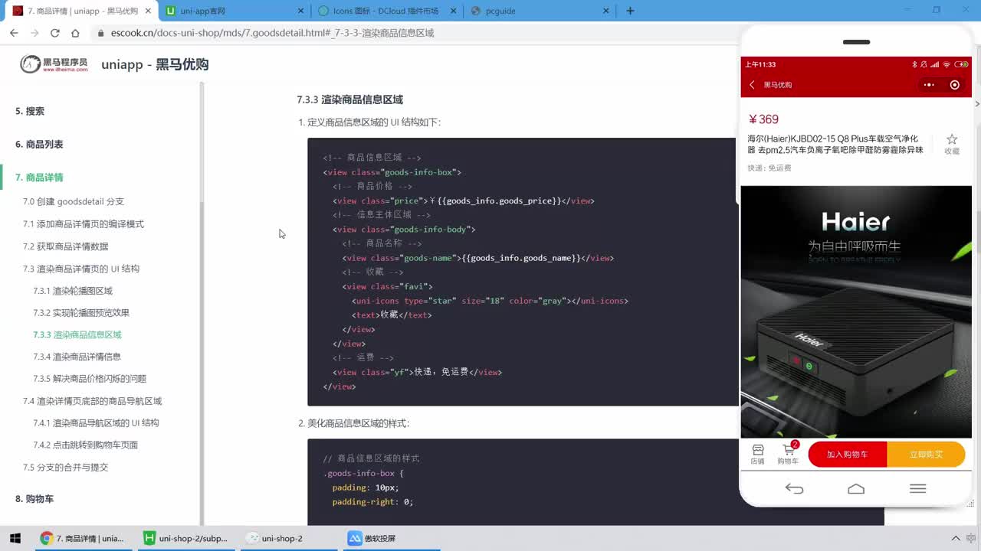Tap the 收藏 star icon on phone

pos(952,139)
